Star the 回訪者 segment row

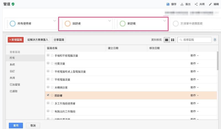click(52, 95)
